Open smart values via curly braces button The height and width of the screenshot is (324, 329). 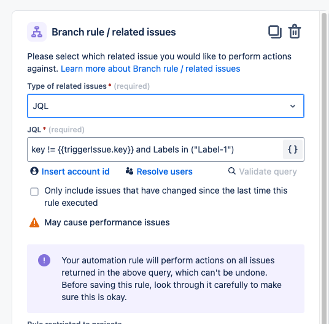pos(293,149)
